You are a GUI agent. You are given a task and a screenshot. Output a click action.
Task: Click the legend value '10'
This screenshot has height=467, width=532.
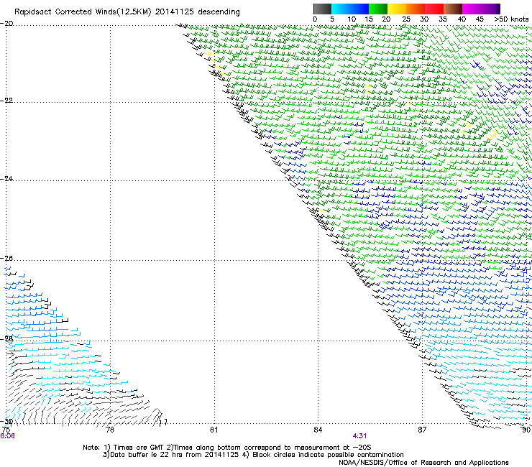[x=352, y=19]
